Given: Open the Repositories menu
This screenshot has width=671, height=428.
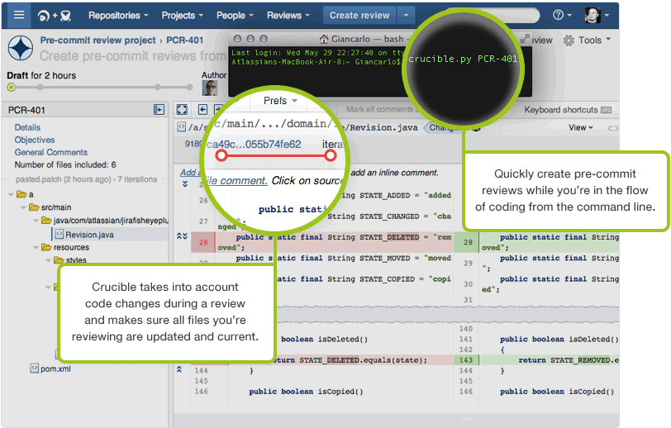Looking at the screenshot, I should click(x=118, y=15).
